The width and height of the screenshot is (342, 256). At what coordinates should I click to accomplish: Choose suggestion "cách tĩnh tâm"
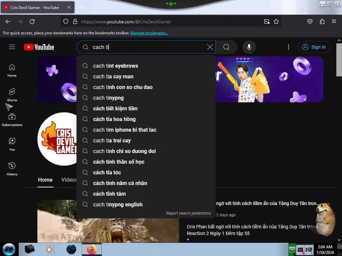(x=146, y=194)
